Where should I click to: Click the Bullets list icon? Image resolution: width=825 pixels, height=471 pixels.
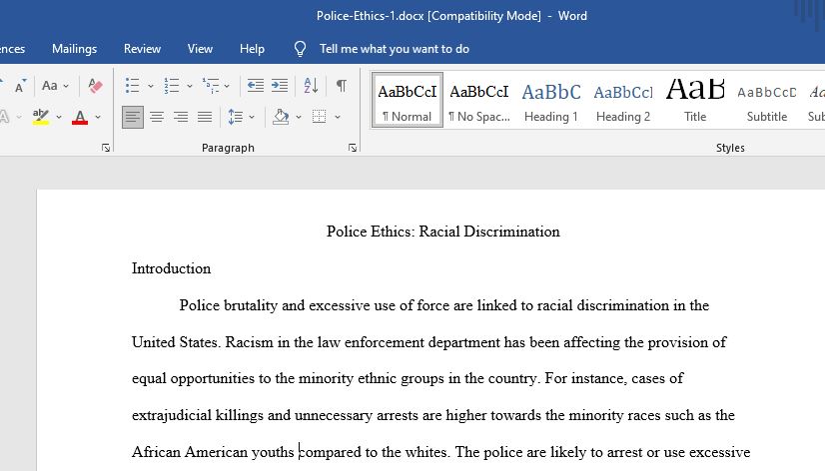click(132, 85)
